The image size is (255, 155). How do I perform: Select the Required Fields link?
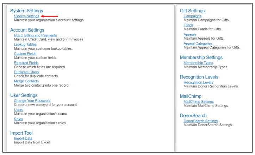[x=26, y=63]
